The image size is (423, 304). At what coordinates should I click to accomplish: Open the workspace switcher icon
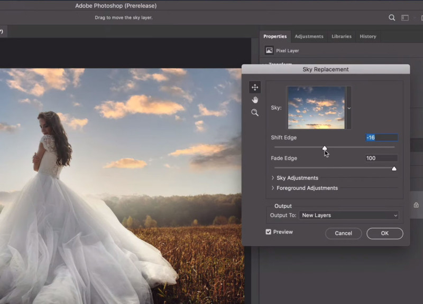tap(405, 17)
